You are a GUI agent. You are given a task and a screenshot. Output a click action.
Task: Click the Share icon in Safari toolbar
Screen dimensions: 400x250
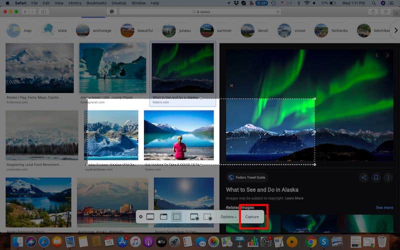coord(373,11)
